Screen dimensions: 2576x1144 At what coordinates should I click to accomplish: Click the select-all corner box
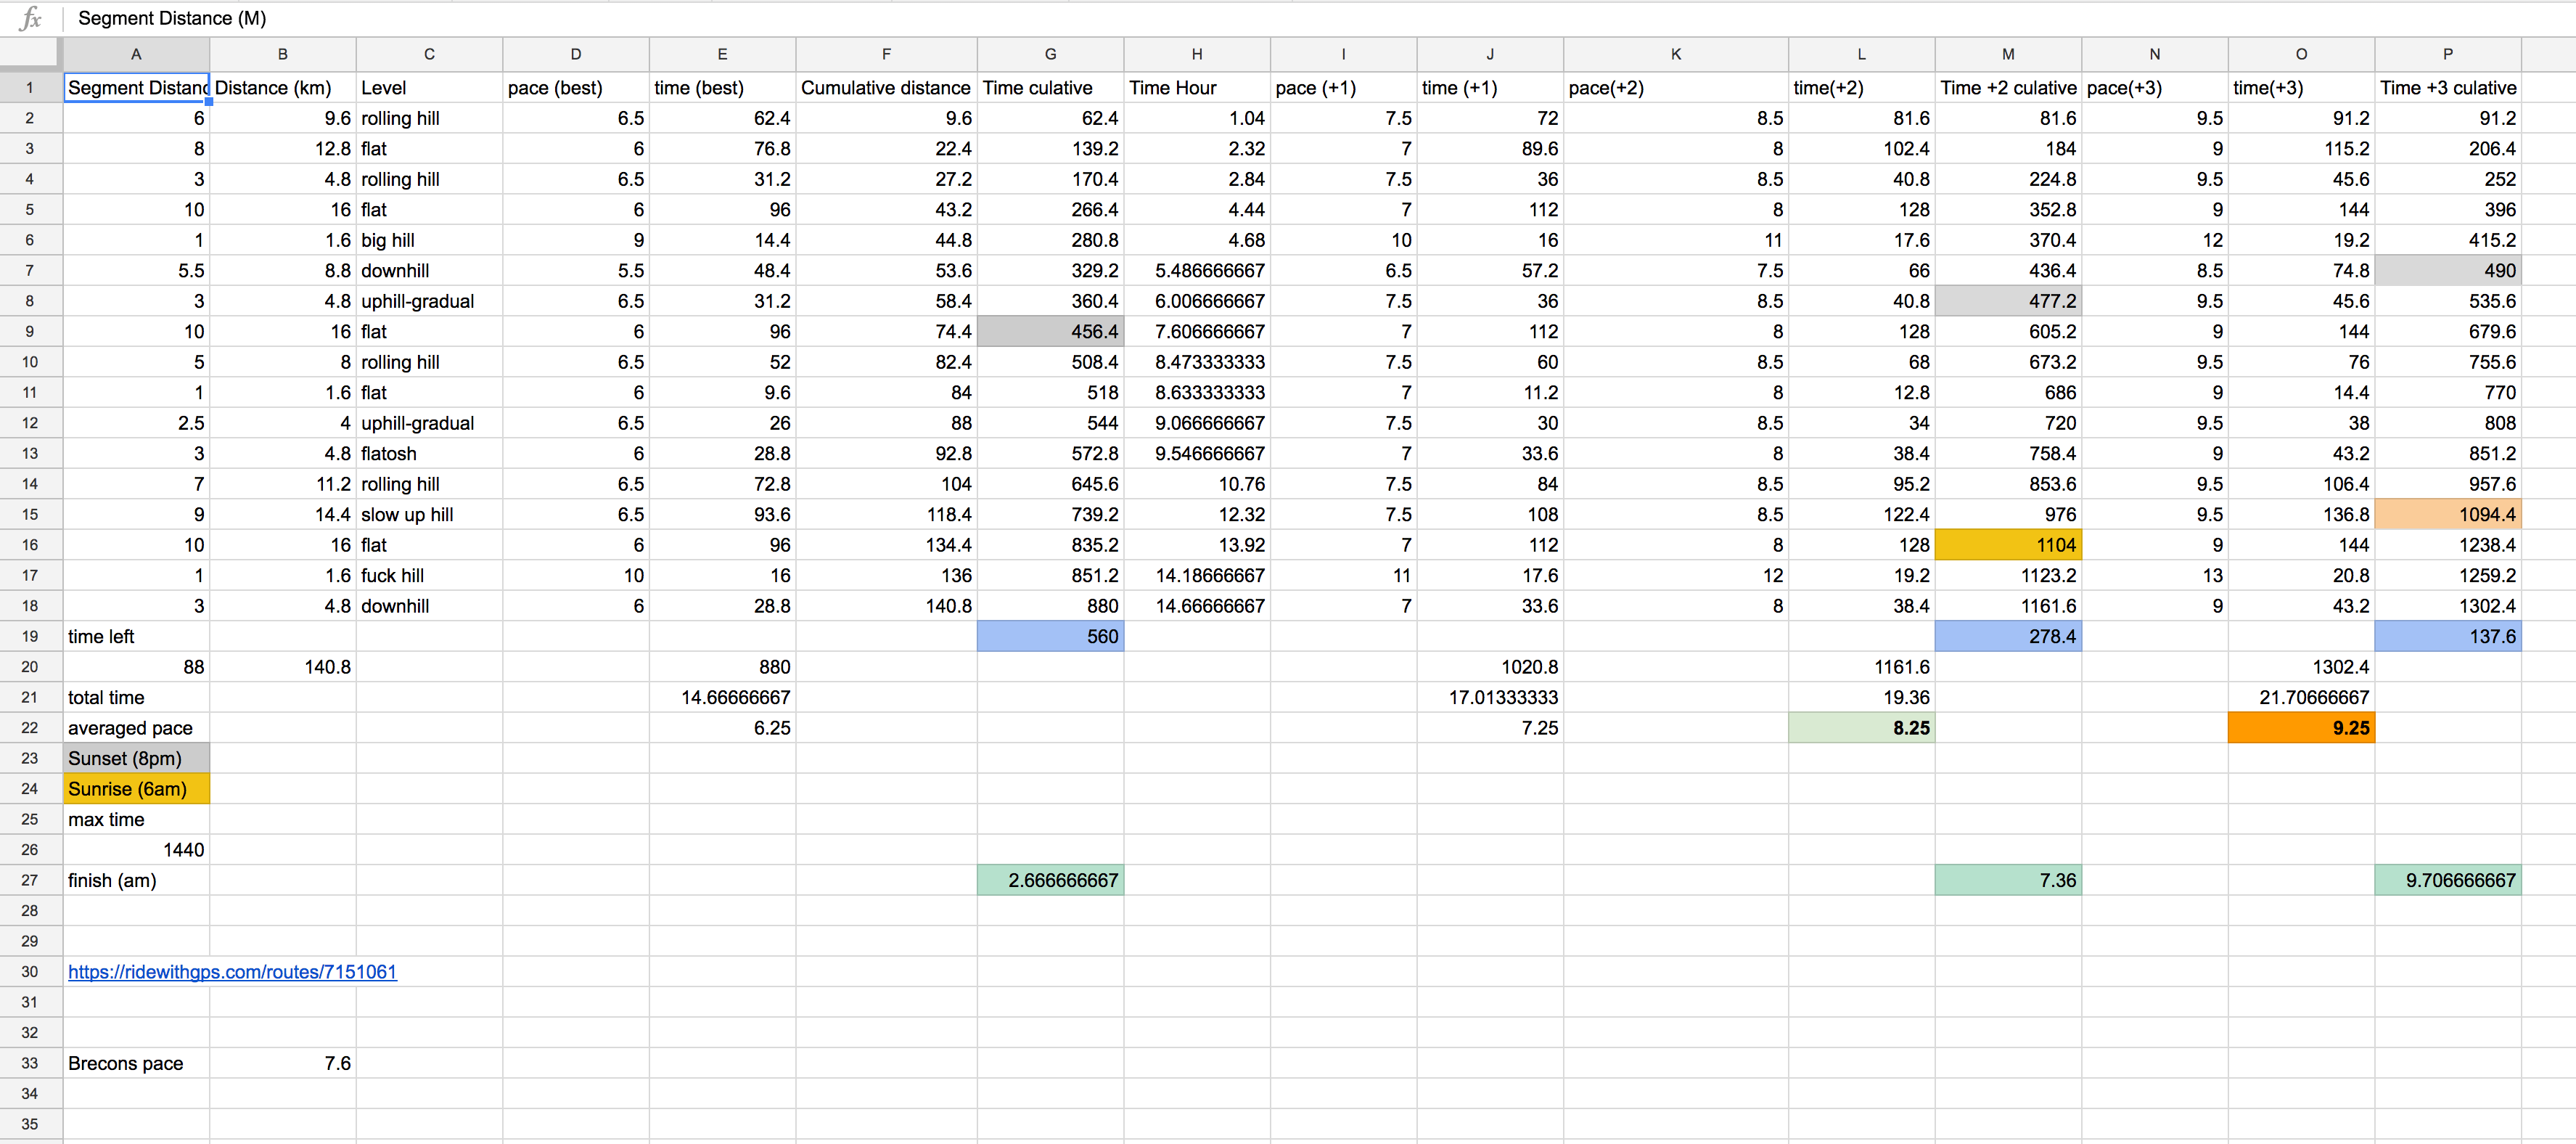coord(30,54)
